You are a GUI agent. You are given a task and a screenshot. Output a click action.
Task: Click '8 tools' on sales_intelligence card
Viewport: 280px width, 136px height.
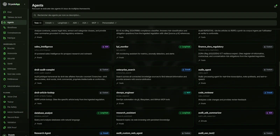38,58
